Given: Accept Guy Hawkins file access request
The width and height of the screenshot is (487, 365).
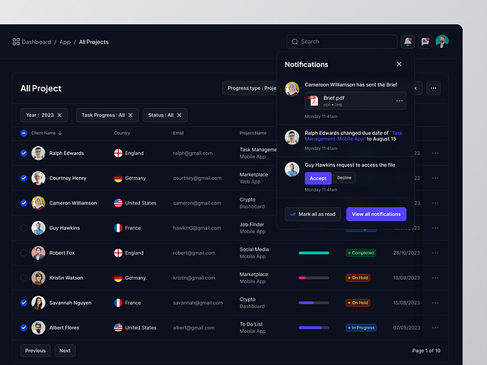Looking at the screenshot, I should coord(318,178).
